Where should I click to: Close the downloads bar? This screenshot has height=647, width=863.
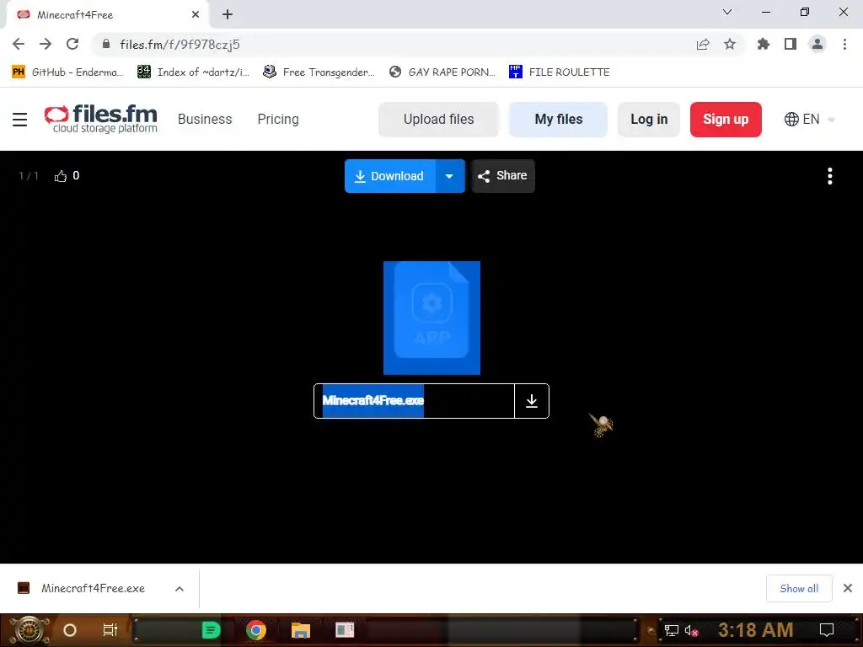pos(848,589)
